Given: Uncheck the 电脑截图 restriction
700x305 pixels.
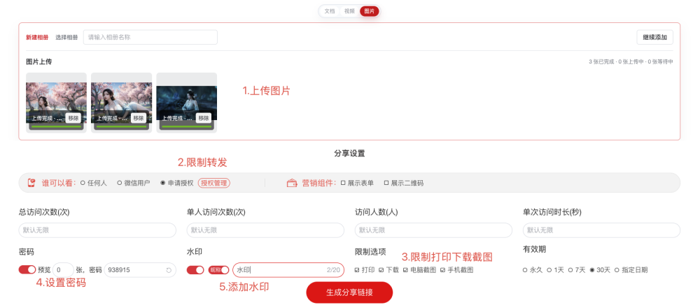Looking at the screenshot, I should (419, 270).
